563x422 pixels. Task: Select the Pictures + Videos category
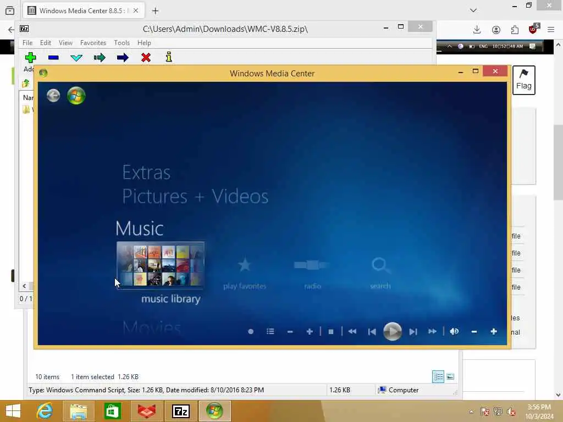(195, 196)
